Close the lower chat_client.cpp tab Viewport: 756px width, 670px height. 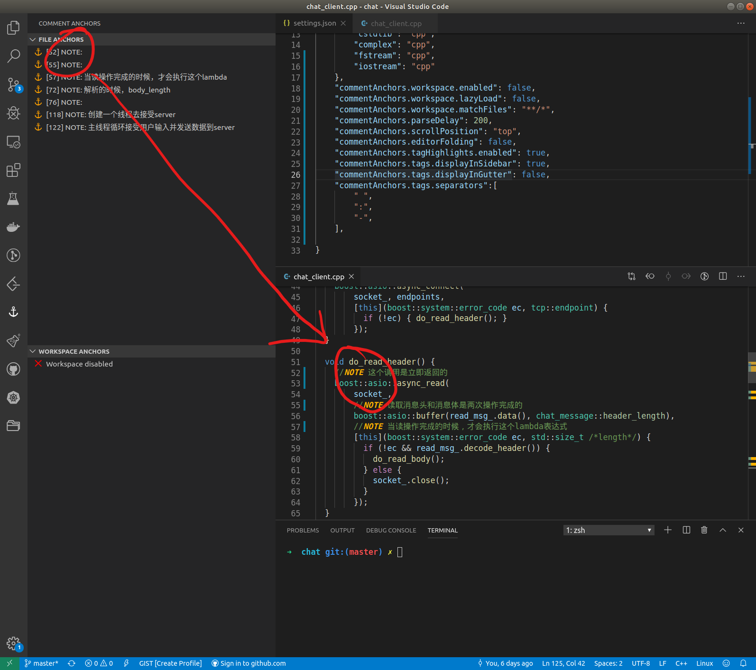click(351, 276)
